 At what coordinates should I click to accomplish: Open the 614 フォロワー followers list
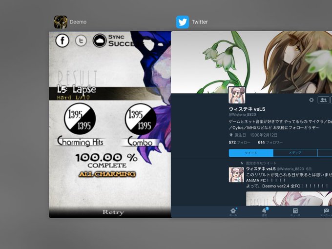[x=270, y=143]
